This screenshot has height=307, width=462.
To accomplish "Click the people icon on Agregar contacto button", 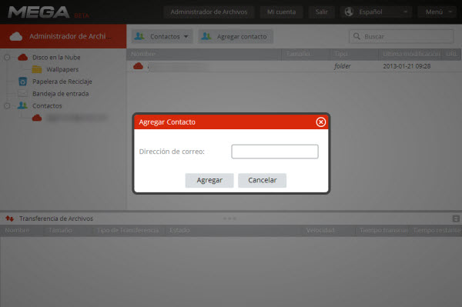I will pyautogui.click(x=206, y=36).
